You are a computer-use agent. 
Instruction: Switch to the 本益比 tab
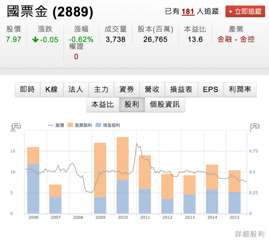point(103,105)
